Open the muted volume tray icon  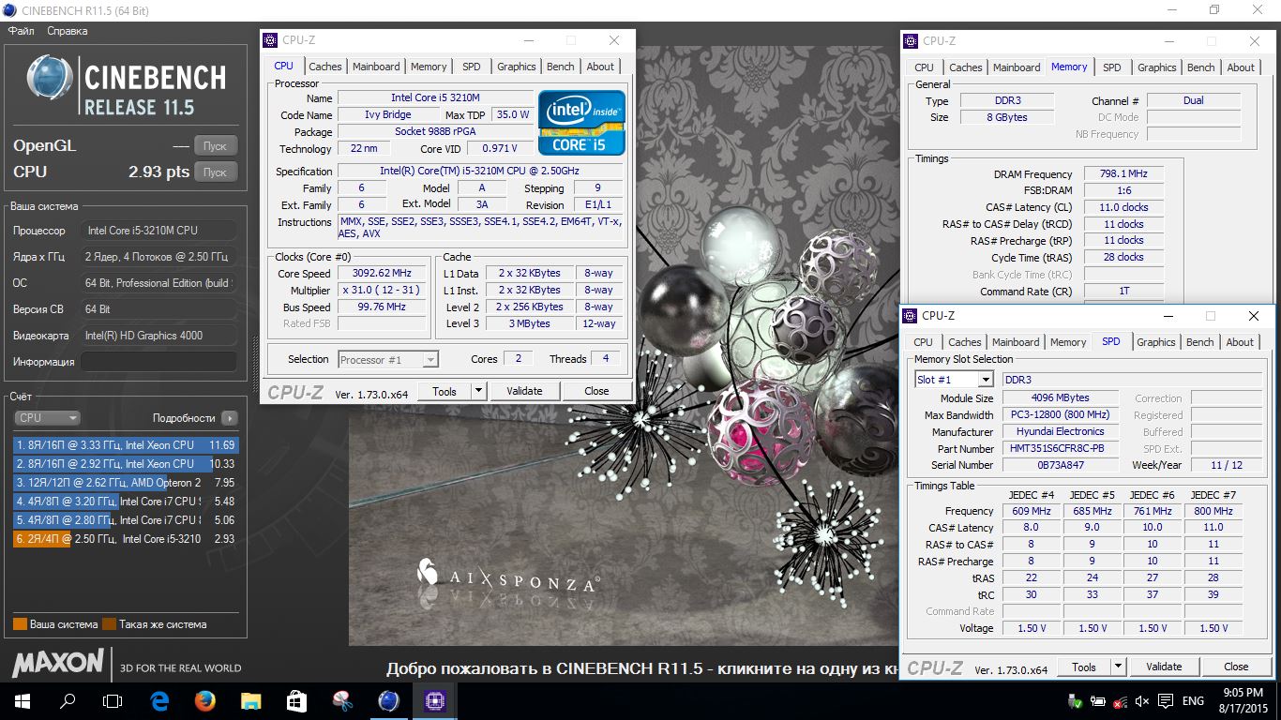1142,701
